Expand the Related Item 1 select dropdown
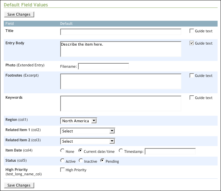221x191 pixels. pos(88,131)
